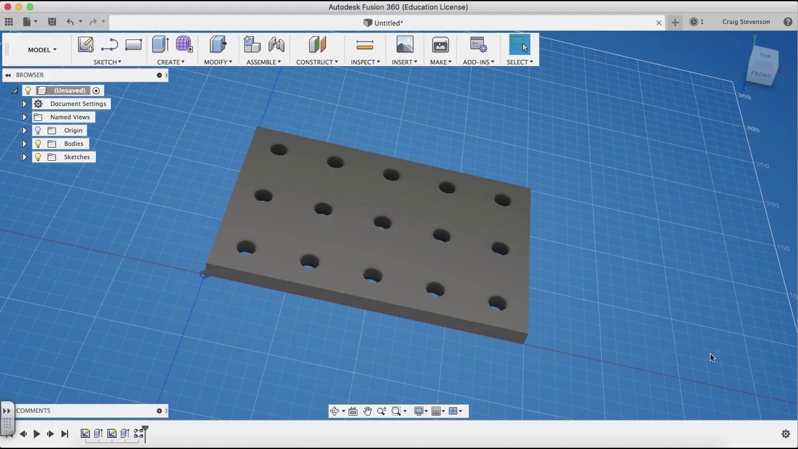Open the CONSTRUCT menu

tap(317, 62)
